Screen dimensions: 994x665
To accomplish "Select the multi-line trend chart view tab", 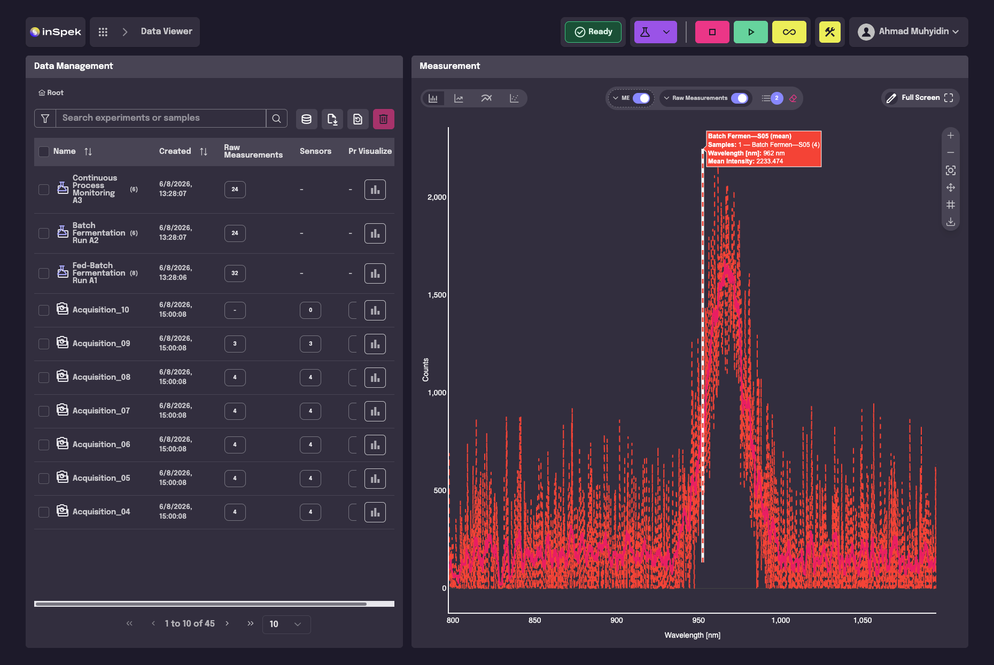I will click(x=486, y=98).
